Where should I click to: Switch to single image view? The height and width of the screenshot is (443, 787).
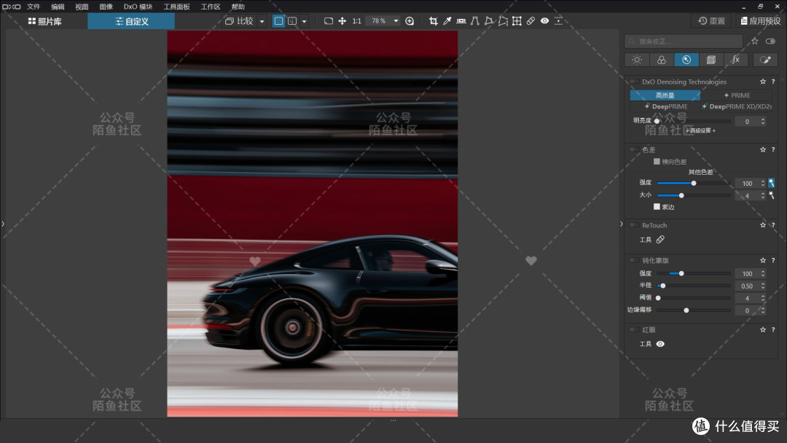[x=278, y=21]
